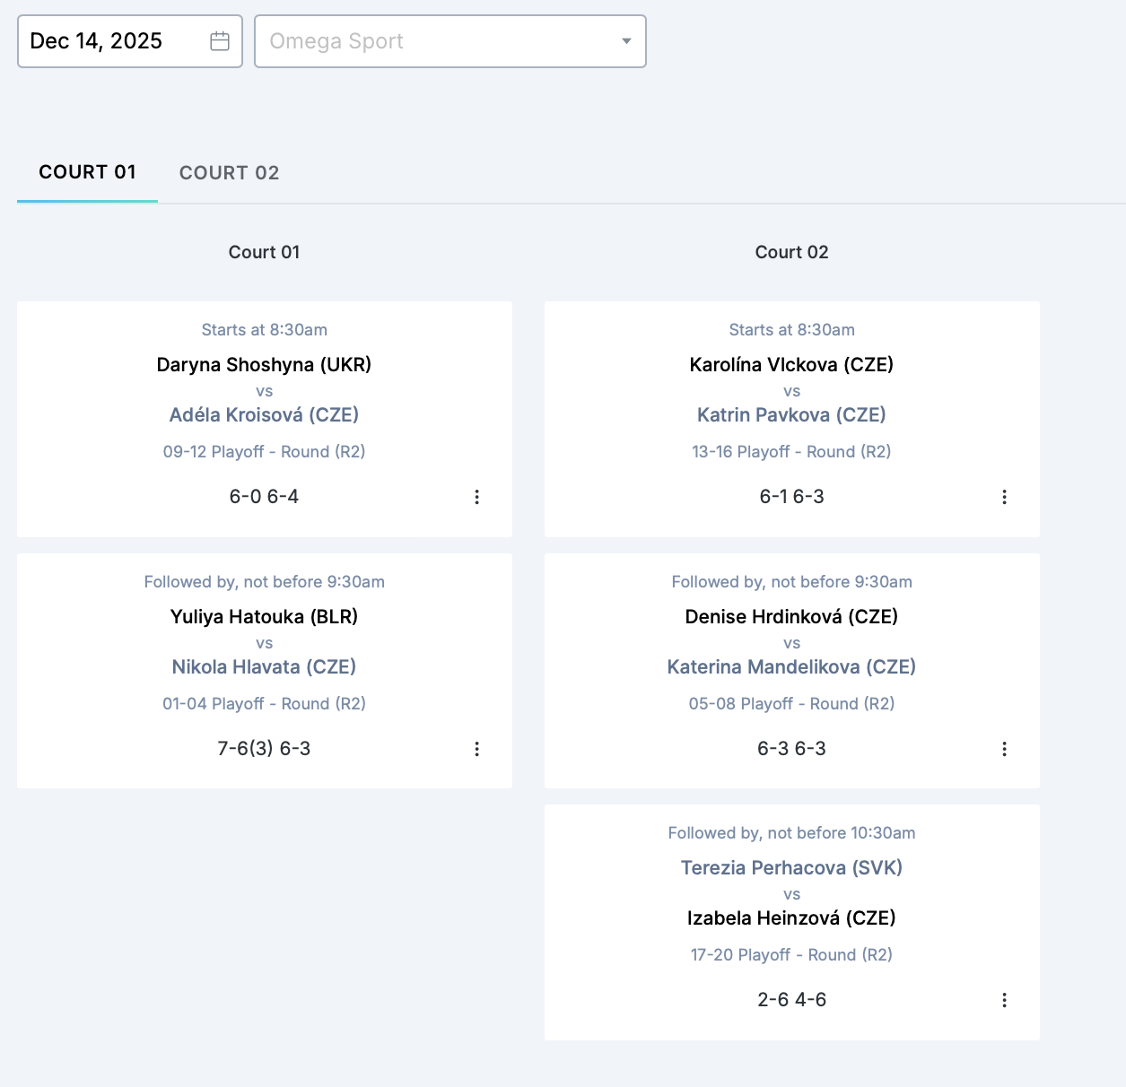Switch to the COURT 02 tab

point(229,173)
